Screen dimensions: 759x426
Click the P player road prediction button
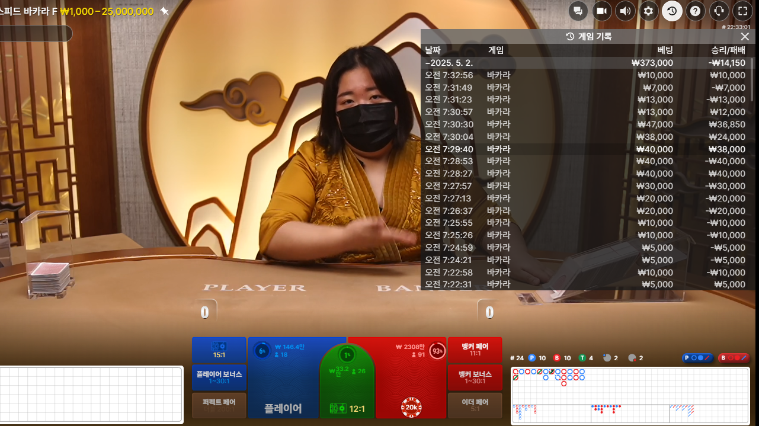697,358
